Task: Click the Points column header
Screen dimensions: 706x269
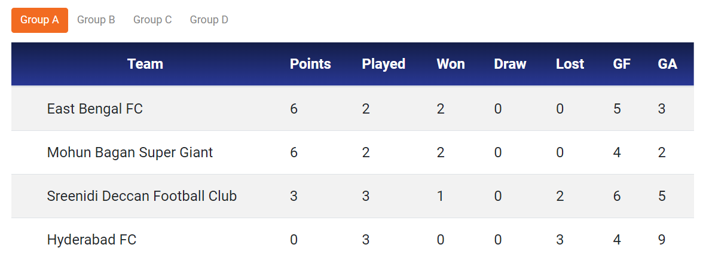Action: pyautogui.click(x=310, y=64)
